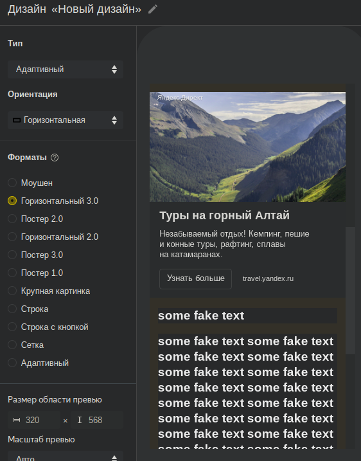Viewport: 361px width, 461px height.
Task: Click the Туры на горный Алтай headline
Action: coord(224,215)
